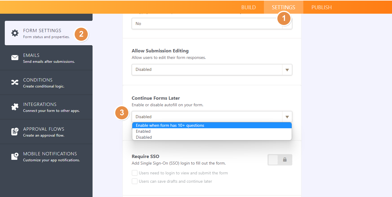
Task: Go to the PUBLISH tab
Action: click(322, 7)
